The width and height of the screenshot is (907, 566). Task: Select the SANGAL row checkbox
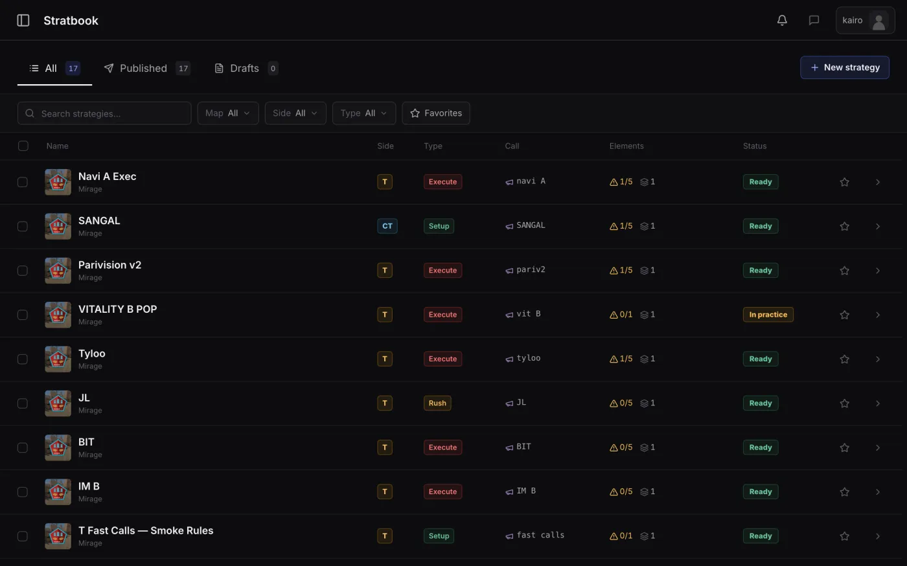(x=23, y=226)
